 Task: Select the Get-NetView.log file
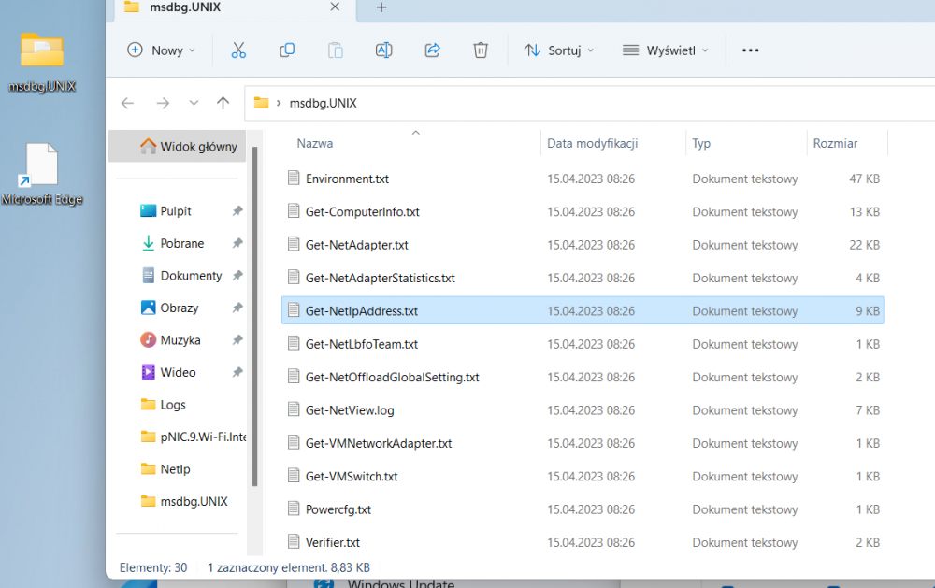350,410
